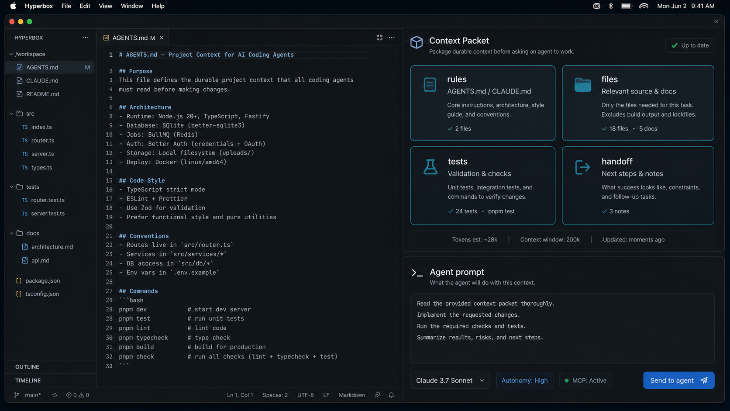Open editor more actions menu
Image resolution: width=730 pixels, height=411 pixels.
coord(392,38)
